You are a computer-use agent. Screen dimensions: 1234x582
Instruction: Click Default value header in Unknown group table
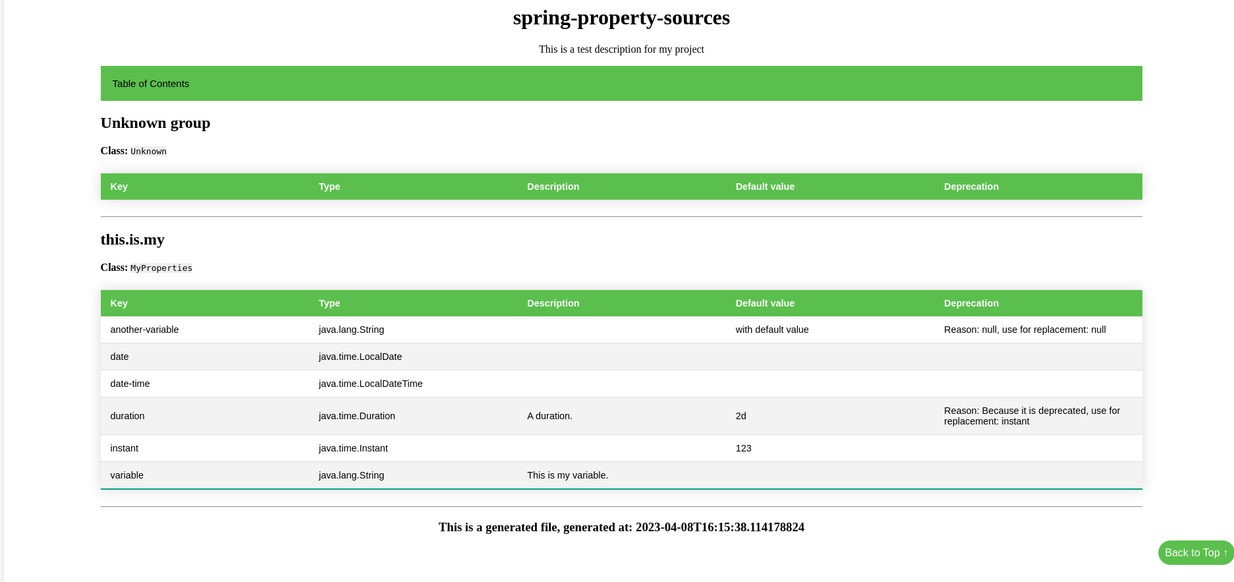[x=765, y=187]
